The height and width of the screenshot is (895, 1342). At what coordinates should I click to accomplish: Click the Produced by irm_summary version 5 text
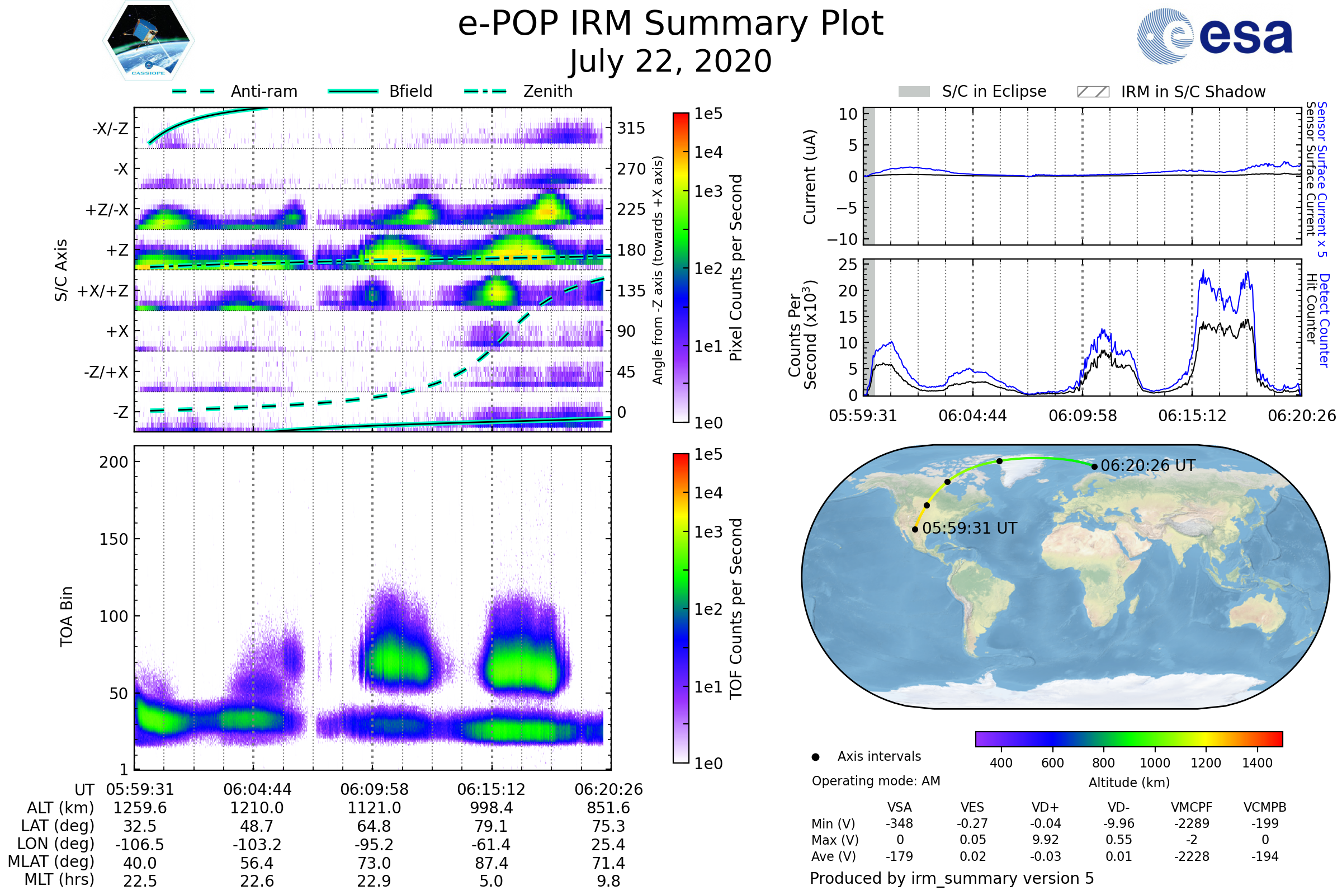click(952, 878)
